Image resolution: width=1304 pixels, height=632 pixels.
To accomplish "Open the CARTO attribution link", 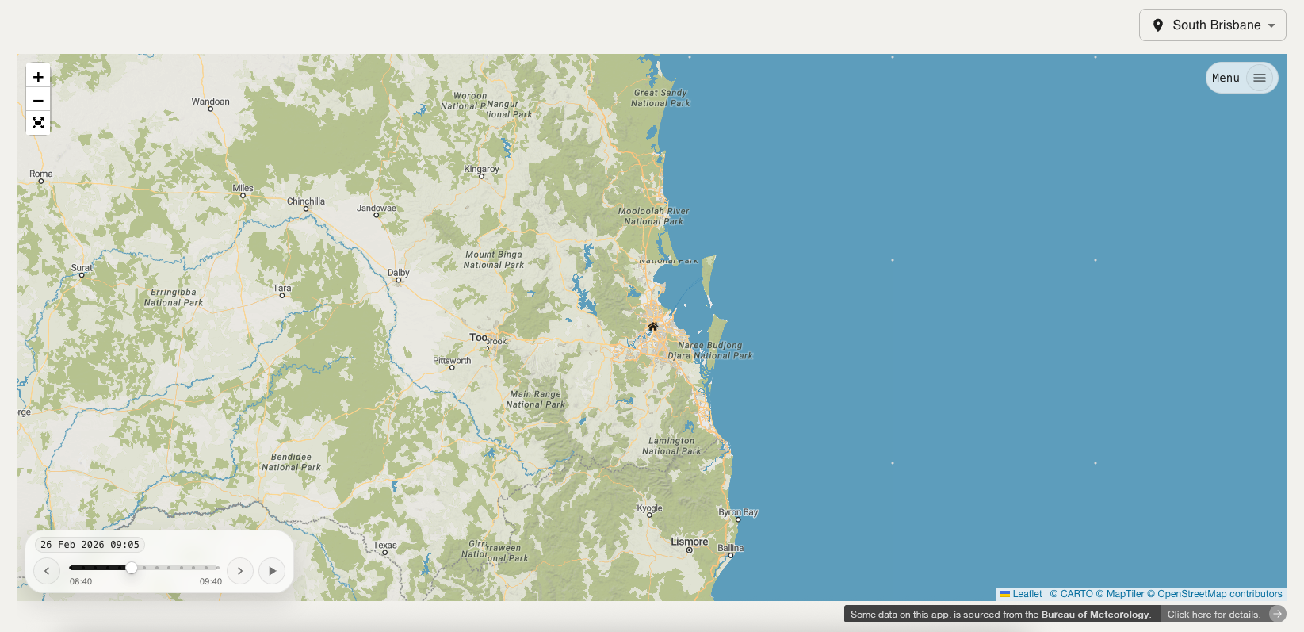I will pyautogui.click(x=1076, y=594).
